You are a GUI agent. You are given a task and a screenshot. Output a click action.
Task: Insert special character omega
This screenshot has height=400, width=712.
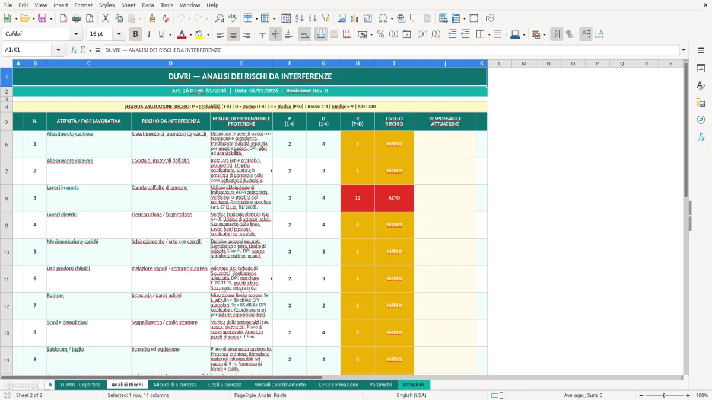[383, 18]
